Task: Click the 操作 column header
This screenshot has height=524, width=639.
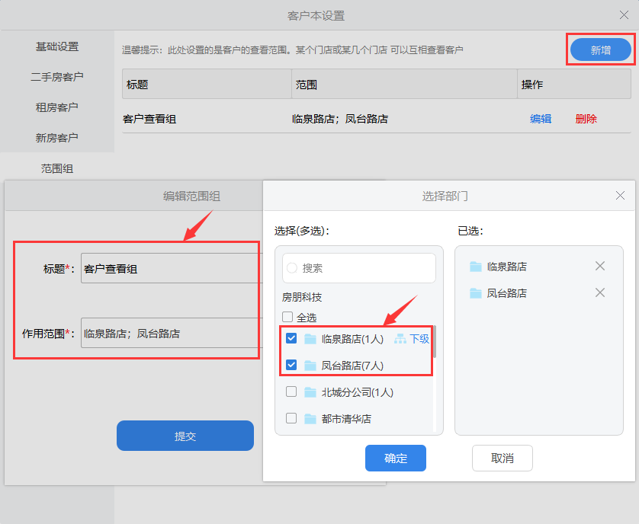Action: 574,84
